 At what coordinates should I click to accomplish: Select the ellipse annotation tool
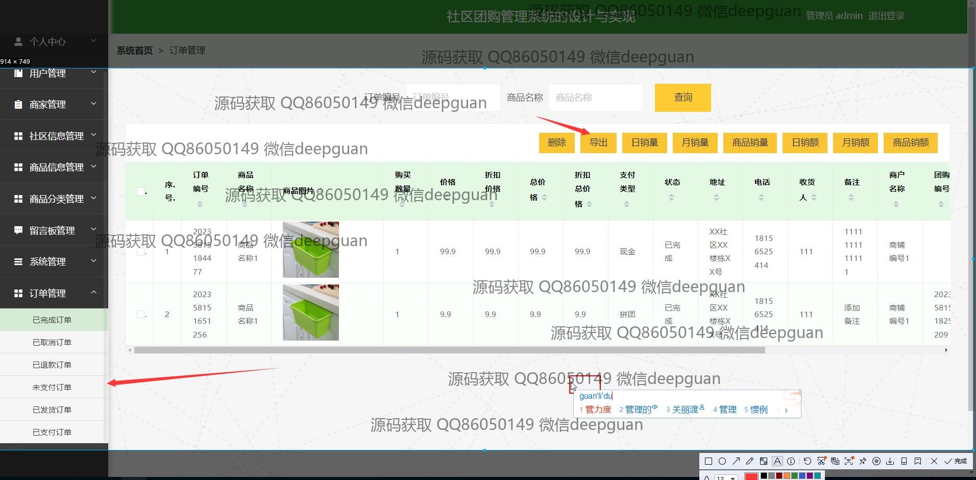722,461
